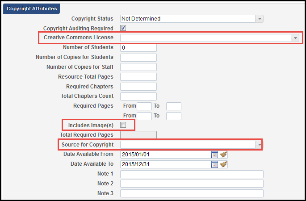
Task: Click the Number of Students field
Action: pos(138,48)
